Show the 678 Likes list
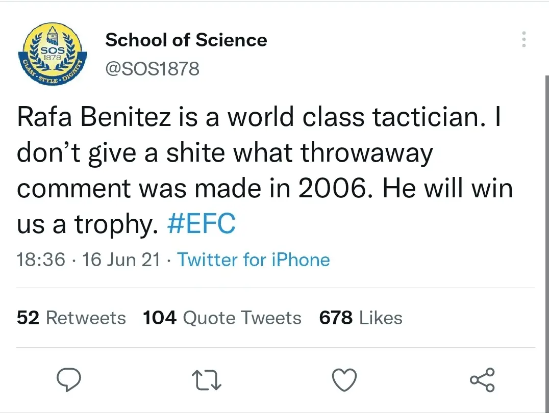This screenshot has height=413, width=549. pyautogui.click(x=361, y=318)
